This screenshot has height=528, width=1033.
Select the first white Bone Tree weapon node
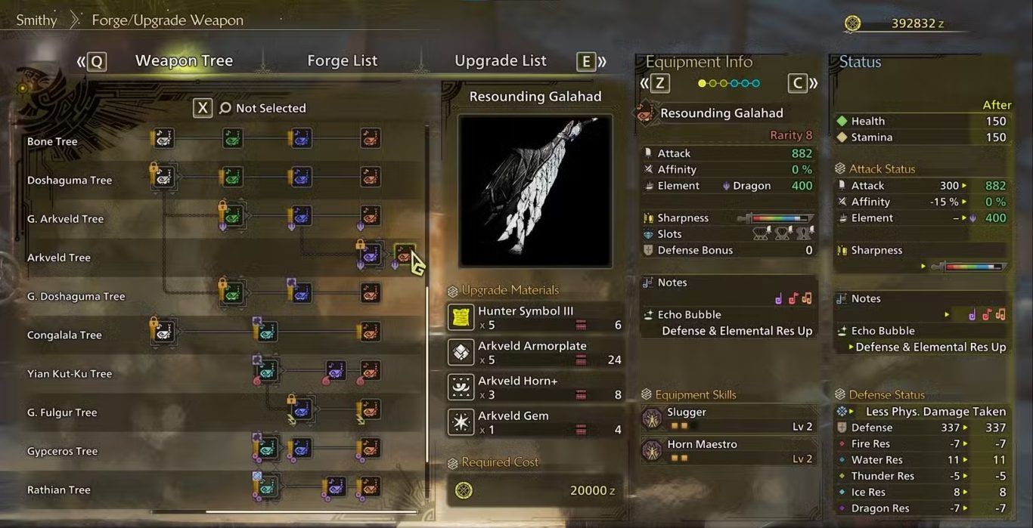pos(163,138)
